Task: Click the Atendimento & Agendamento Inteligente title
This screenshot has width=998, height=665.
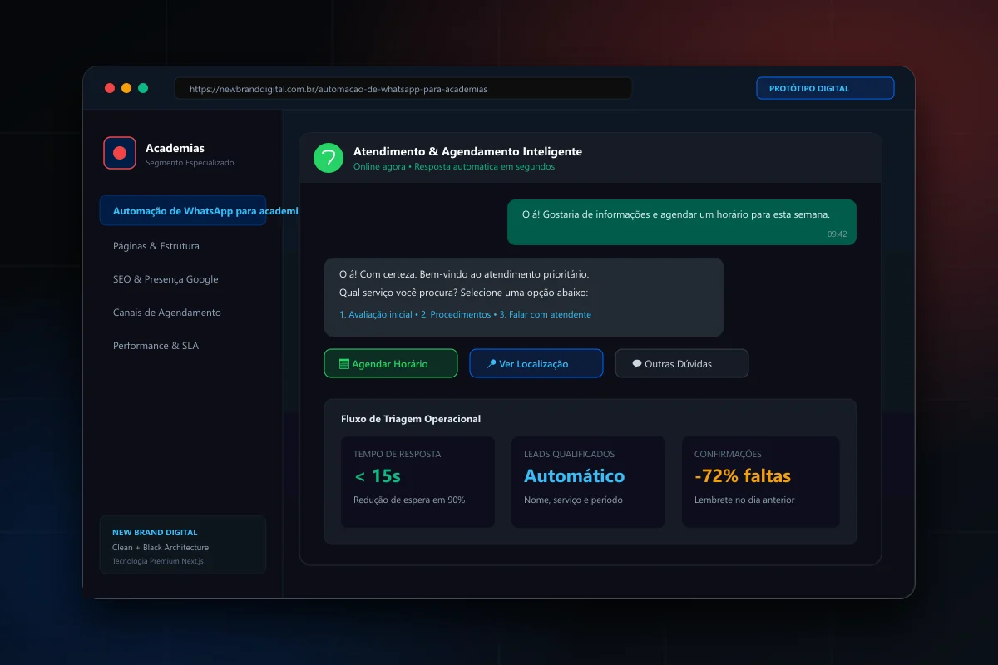Action: point(467,152)
